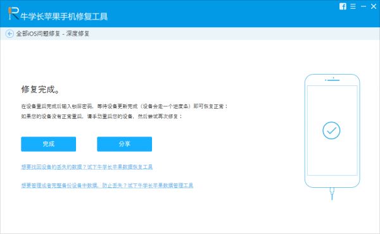Go back using the circled arrow icon
380x234 pixels.
point(9,34)
